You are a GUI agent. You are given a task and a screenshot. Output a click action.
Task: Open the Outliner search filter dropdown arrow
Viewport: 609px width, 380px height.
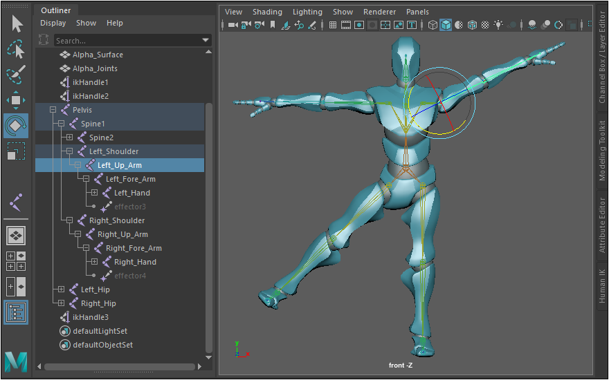(x=206, y=41)
